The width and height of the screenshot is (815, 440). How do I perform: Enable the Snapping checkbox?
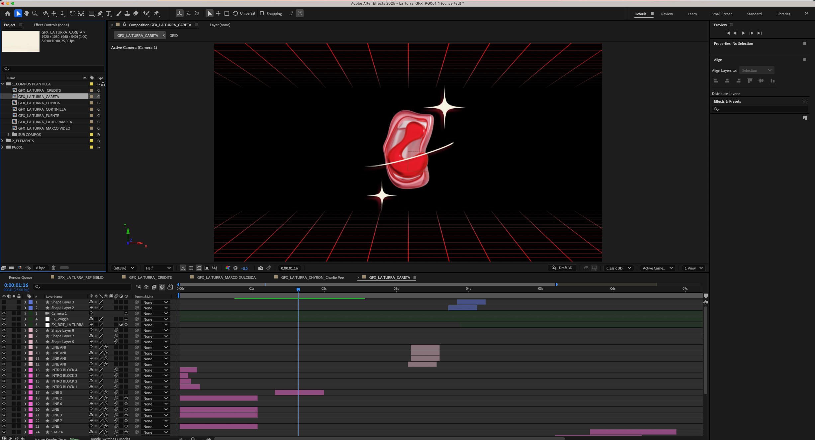262,13
